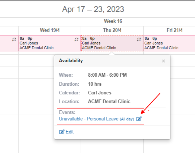Click the Edit link in popover footer
This screenshot has height=153, width=195.
point(66,132)
